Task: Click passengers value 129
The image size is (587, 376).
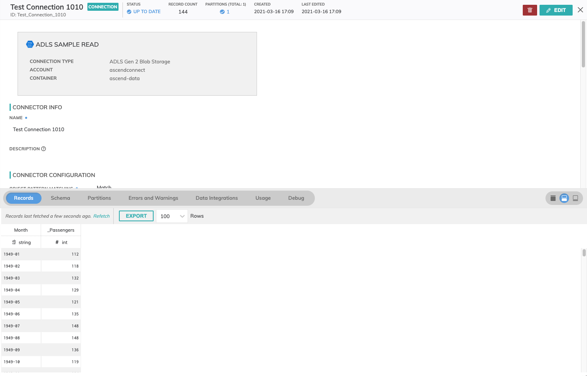Action: pyautogui.click(x=75, y=290)
